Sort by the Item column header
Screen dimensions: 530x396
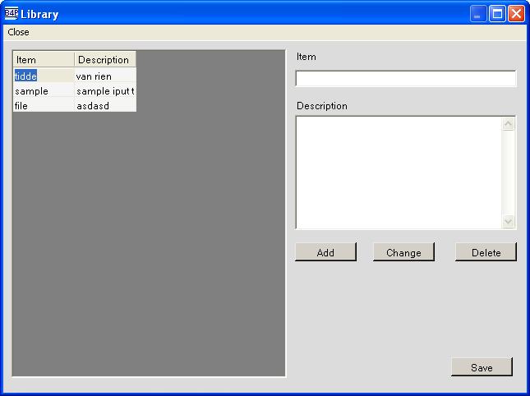coord(44,59)
